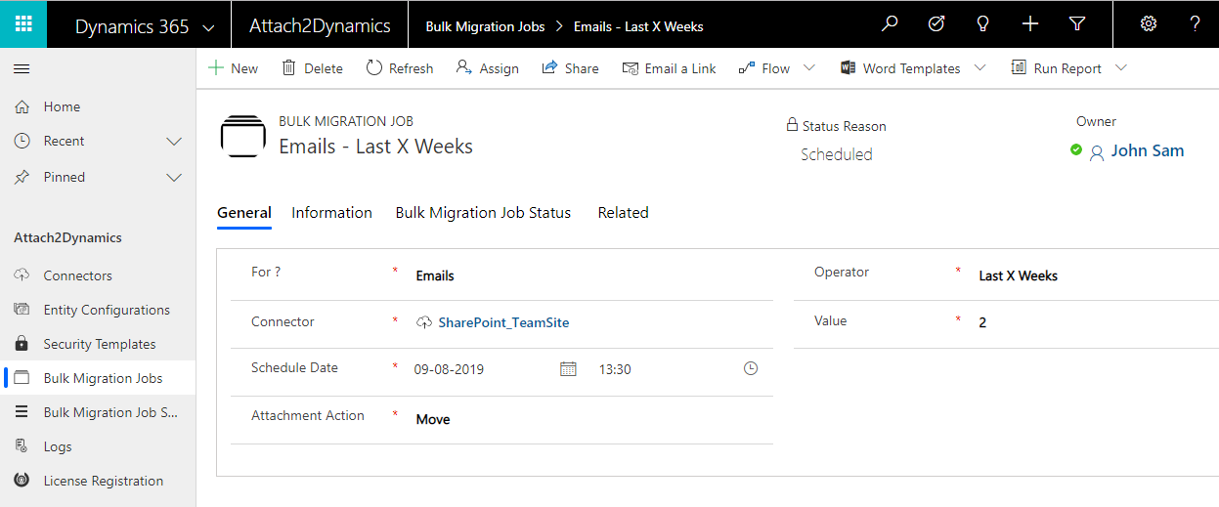The width and height of the screenshot is (1219, 507).
Task: Click the License Registration badge icon
Action: (22, 481)
